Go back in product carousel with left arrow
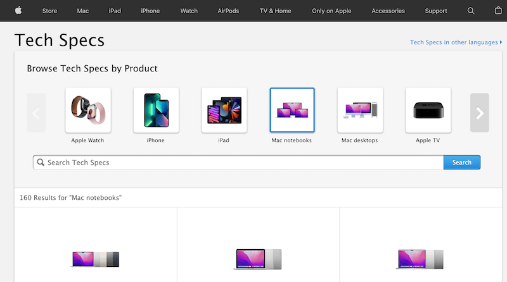507x282 pixels. coord(36,113)
